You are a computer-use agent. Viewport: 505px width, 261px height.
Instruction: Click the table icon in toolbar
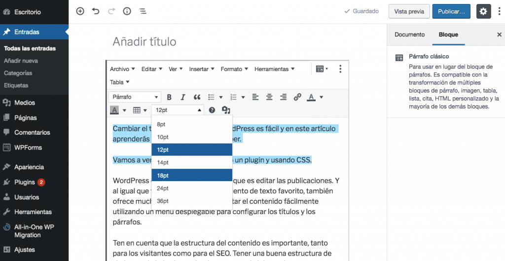(x=137, y=110)
